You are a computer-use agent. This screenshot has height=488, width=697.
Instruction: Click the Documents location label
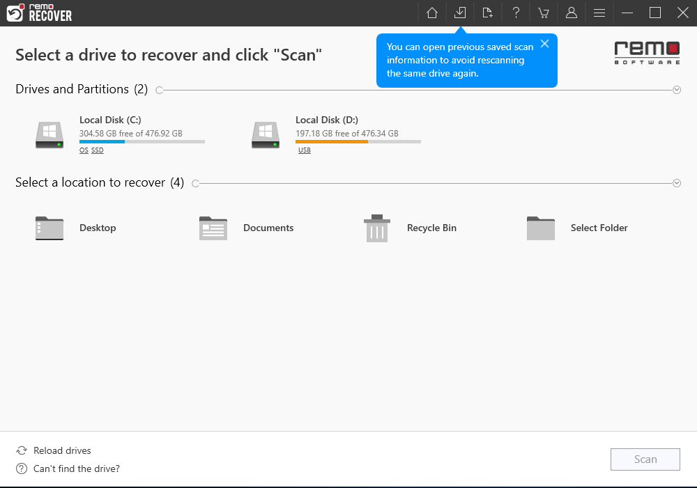[268, 228]
